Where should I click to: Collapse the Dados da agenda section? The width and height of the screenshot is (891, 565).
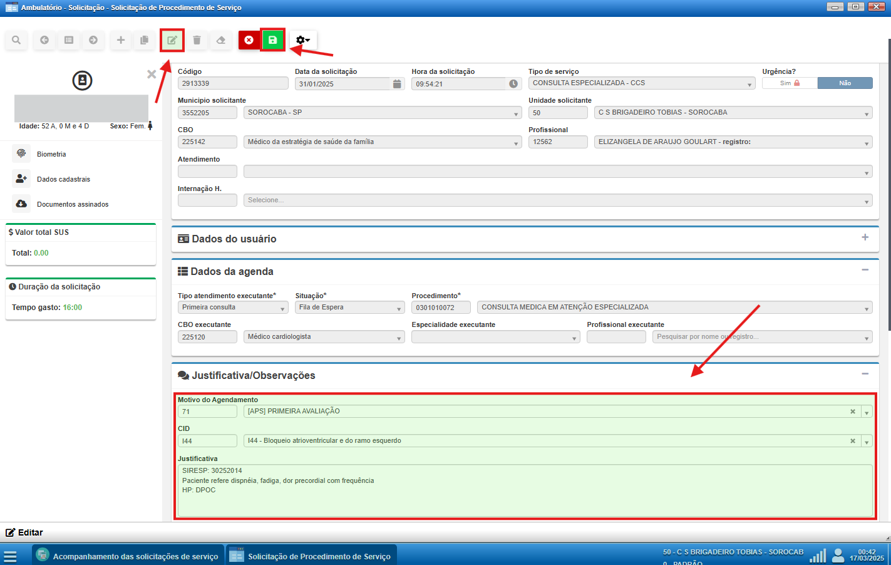[x=865, y=270]
